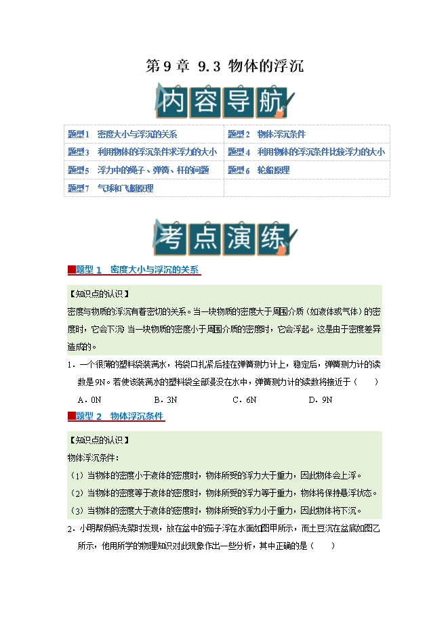Click the page title 第9章 9.3 物体的浮沉

[224, 66]
